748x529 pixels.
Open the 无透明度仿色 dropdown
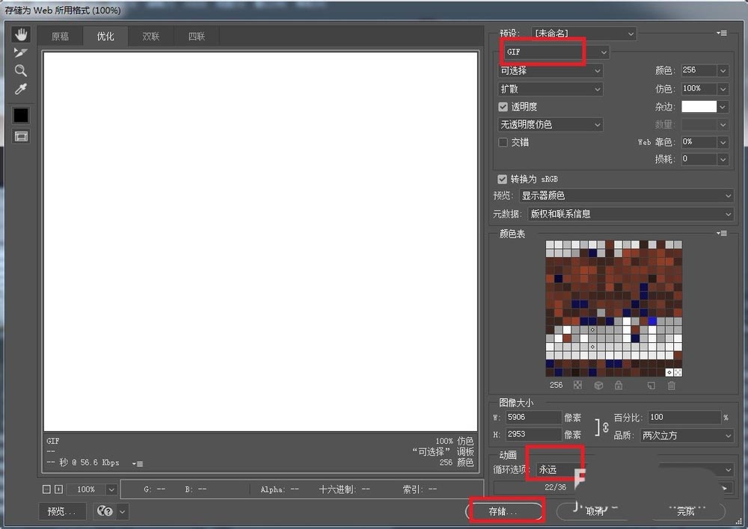click(x=550, y=124)
